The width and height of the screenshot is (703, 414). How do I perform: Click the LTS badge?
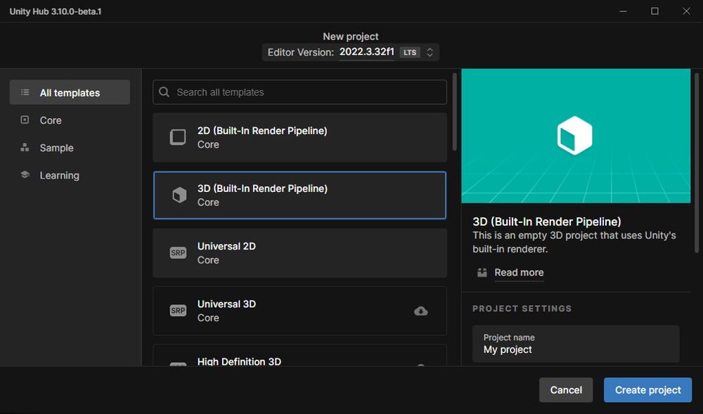click(x=410, y=53)
